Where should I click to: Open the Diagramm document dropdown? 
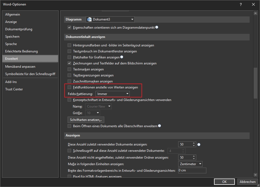[110, 19]
